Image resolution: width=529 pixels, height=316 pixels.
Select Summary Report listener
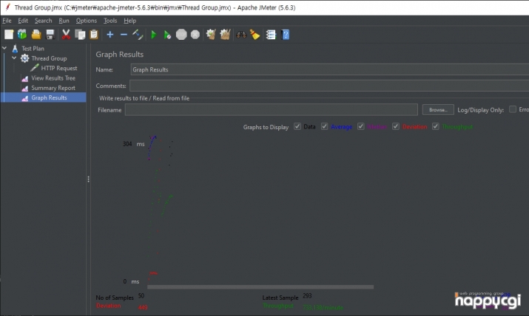coord(53,88)
